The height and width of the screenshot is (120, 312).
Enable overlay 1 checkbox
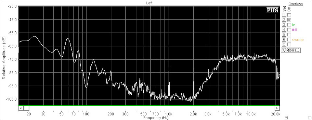coord(289,15)
